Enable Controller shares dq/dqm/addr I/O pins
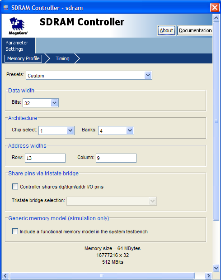221x280 pixels. (15, 186)
